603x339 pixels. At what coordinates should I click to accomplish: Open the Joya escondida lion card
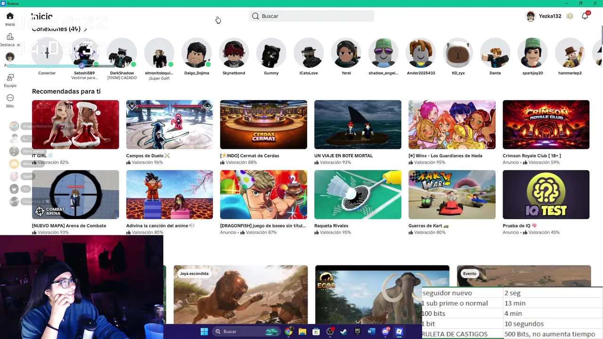tap(241, 295)
